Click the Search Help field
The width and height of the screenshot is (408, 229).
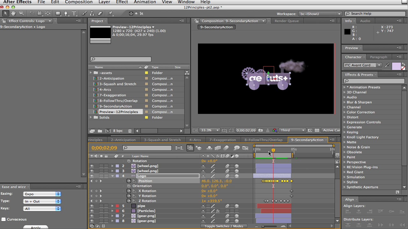point(375,14)
